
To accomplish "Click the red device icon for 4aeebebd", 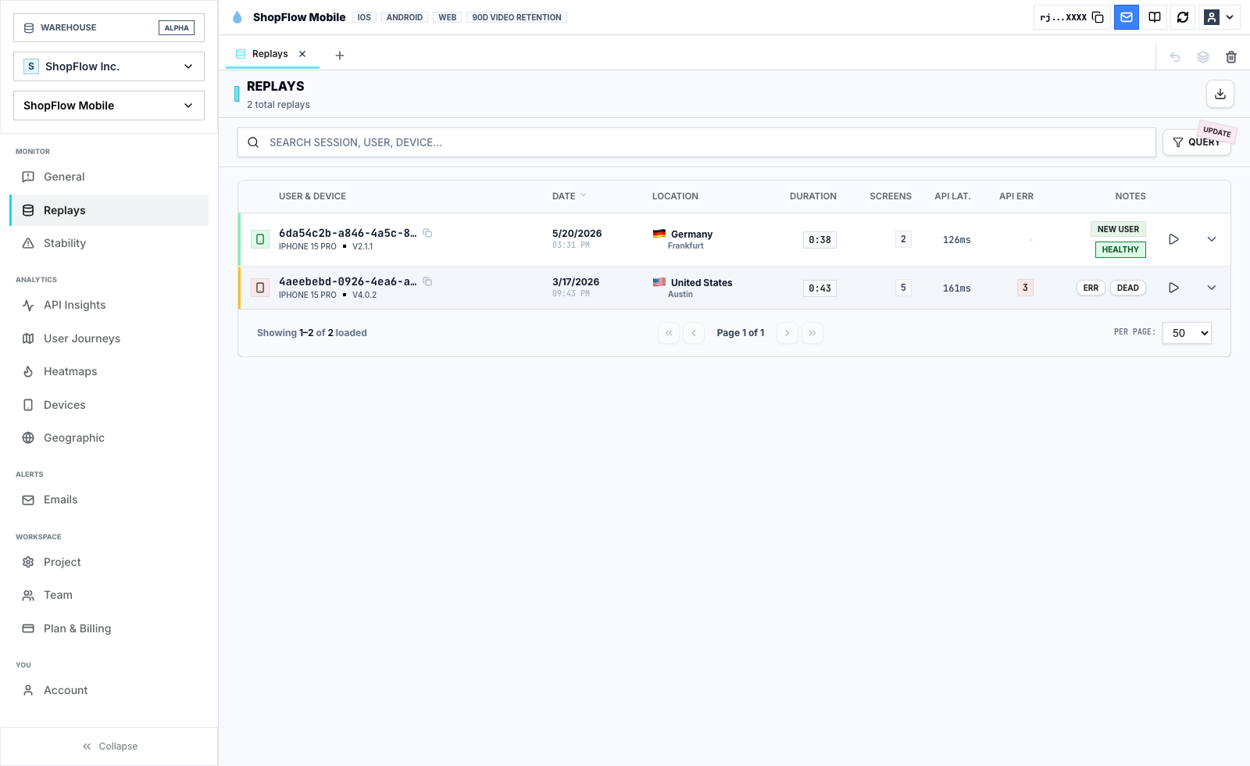I will (260, 288).
